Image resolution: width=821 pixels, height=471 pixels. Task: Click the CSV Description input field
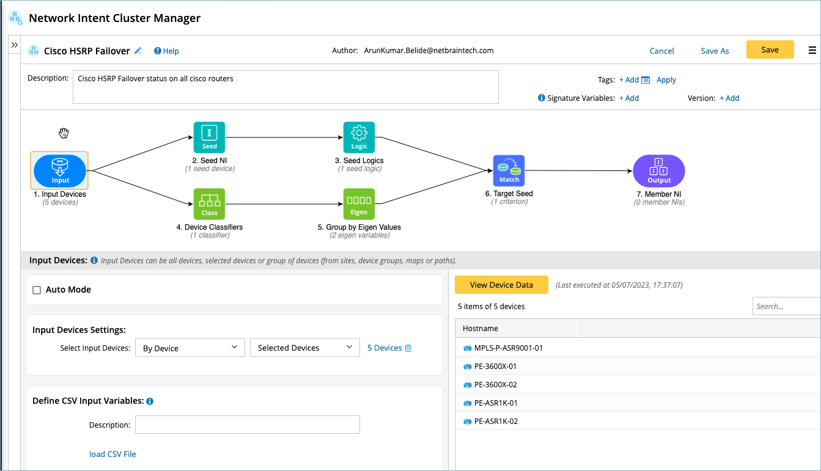click(x=247, y=425)
